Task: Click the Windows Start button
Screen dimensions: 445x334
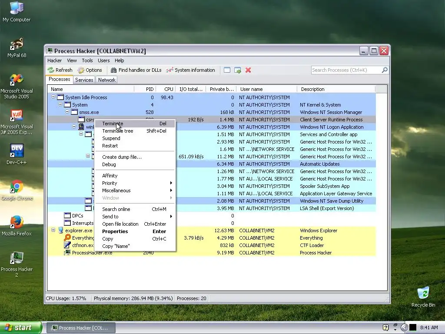Action: (x=21, y=328)
